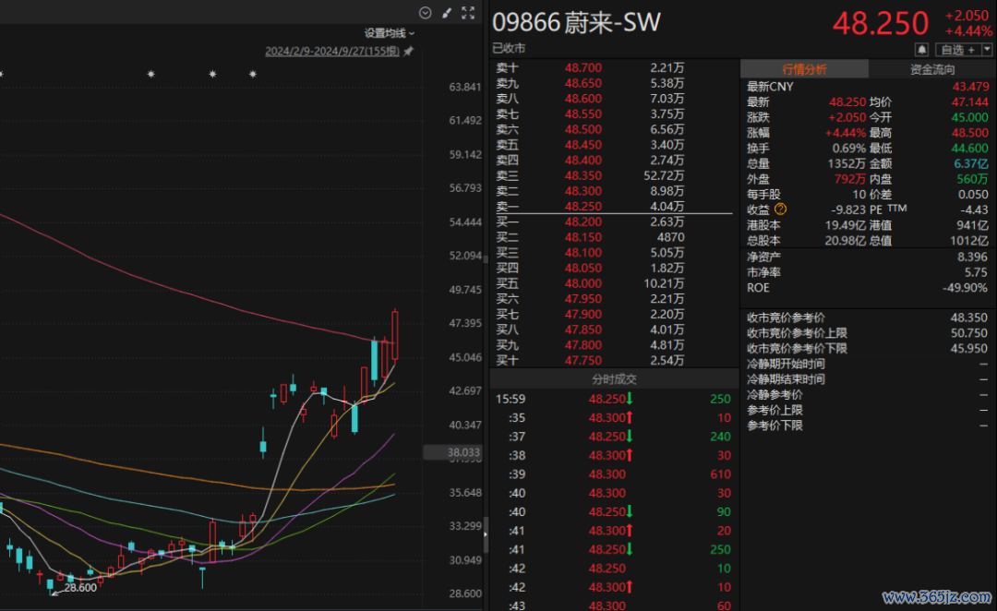Click the 收市竞价参考价上限 value 50.750
This screenshot has width=997, height=611.
click(x=969, y=332)
